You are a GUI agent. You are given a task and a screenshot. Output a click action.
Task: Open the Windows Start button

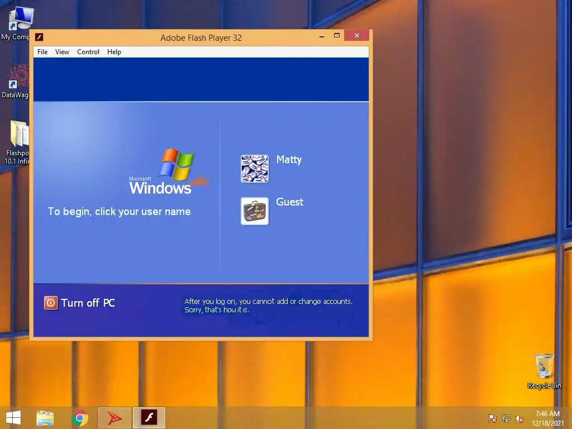(13, 418)
